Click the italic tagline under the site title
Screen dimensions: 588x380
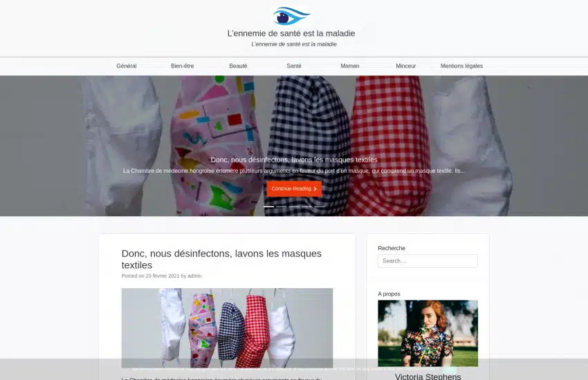(x=294, y=44)
